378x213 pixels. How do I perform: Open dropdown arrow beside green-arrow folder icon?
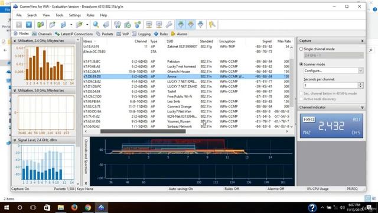87,24
